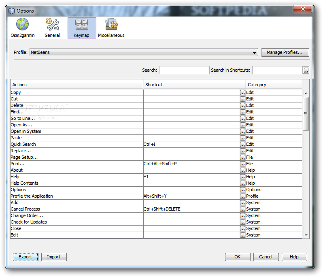This screenshot has width=323, height=277.
Task: Focus the Search input field
Action: tap(184, 70)
